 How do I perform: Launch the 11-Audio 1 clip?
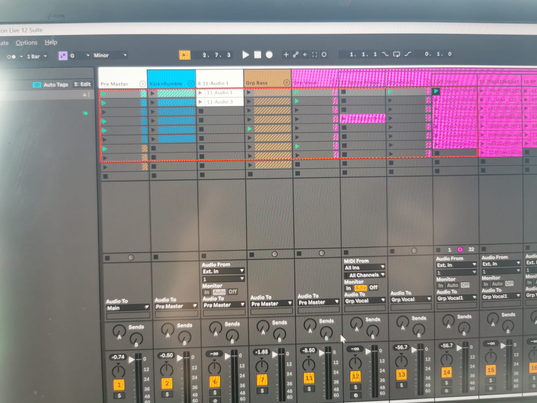click(200, 93)
